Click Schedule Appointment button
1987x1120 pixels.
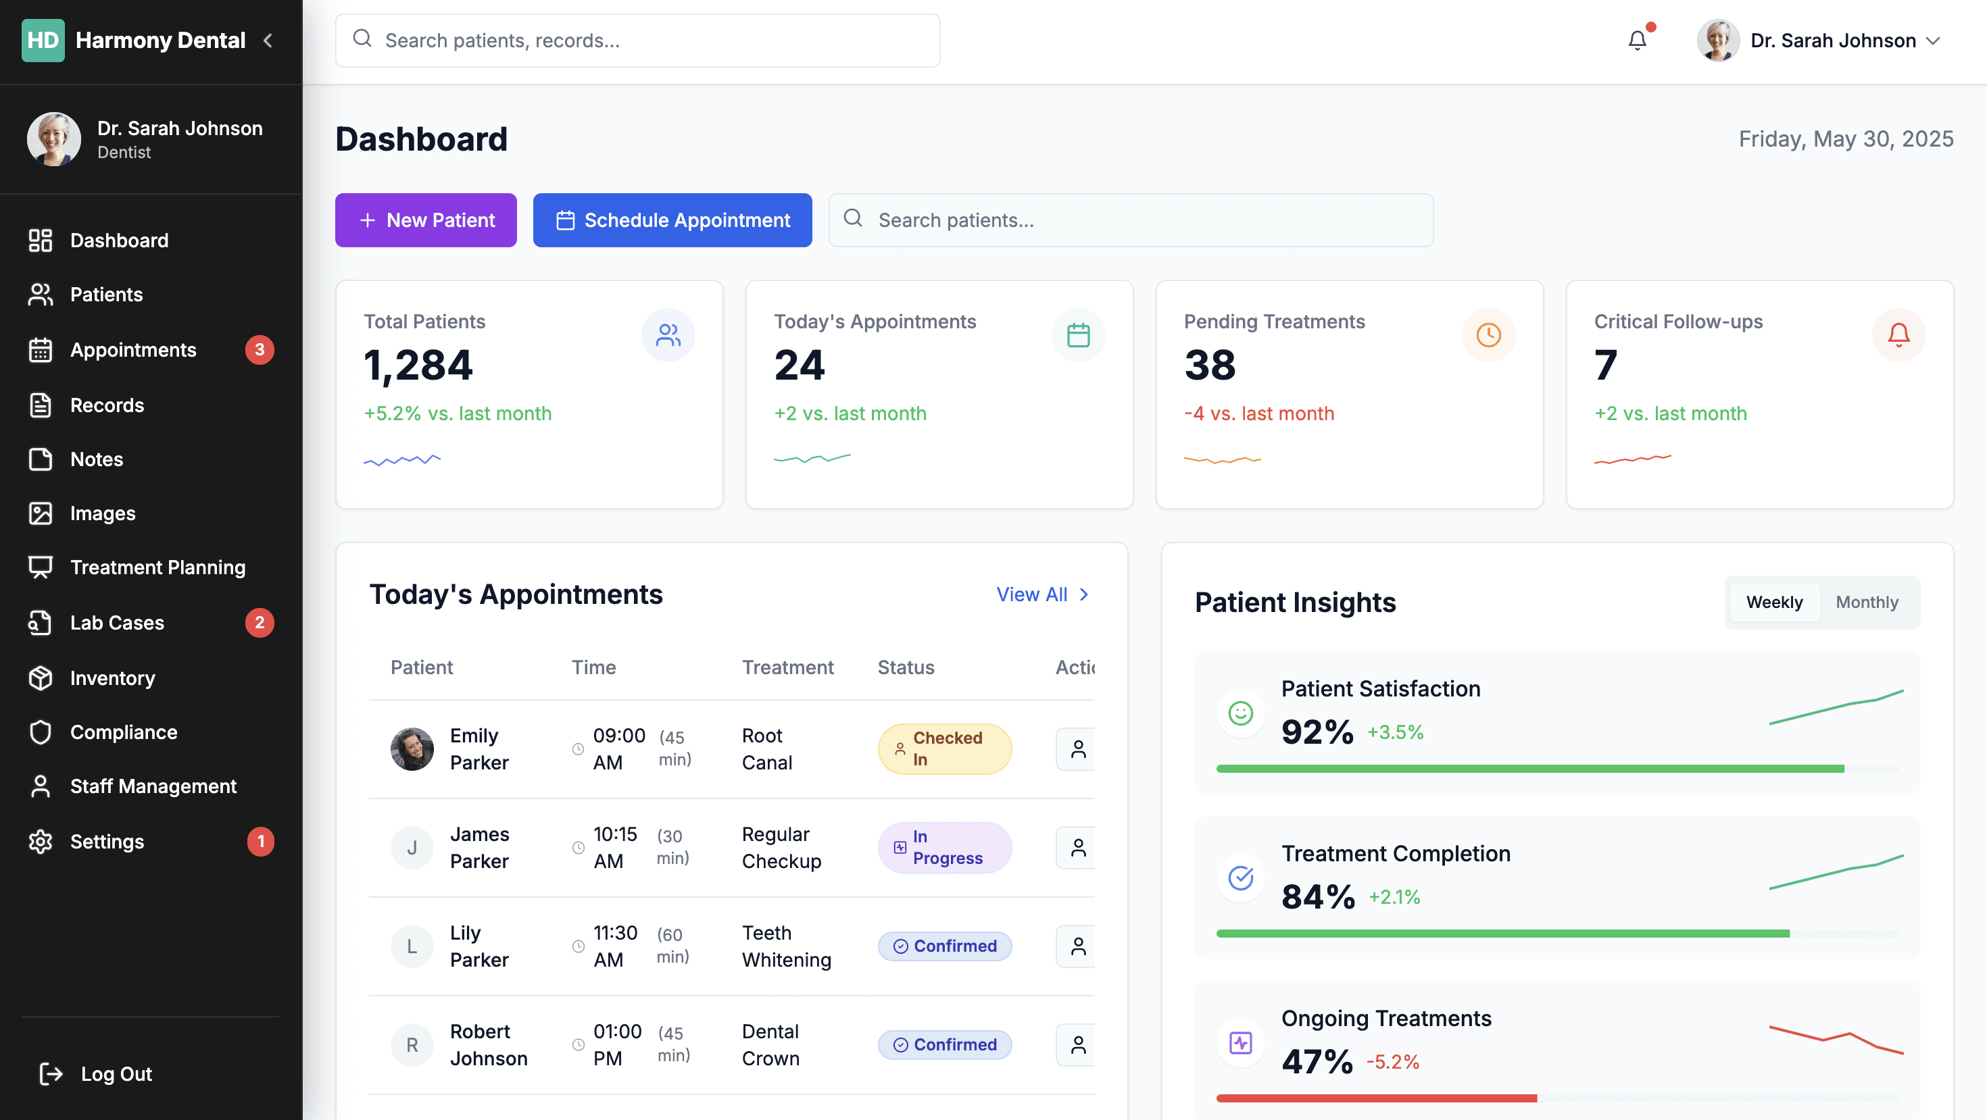coord(672,220)
